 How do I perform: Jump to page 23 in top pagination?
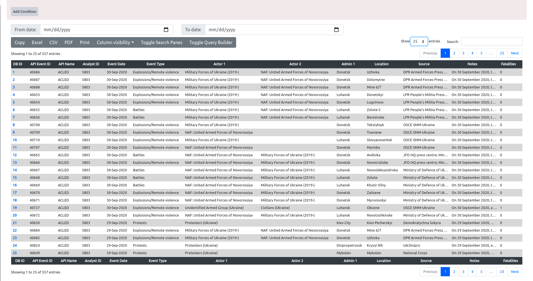502,53
